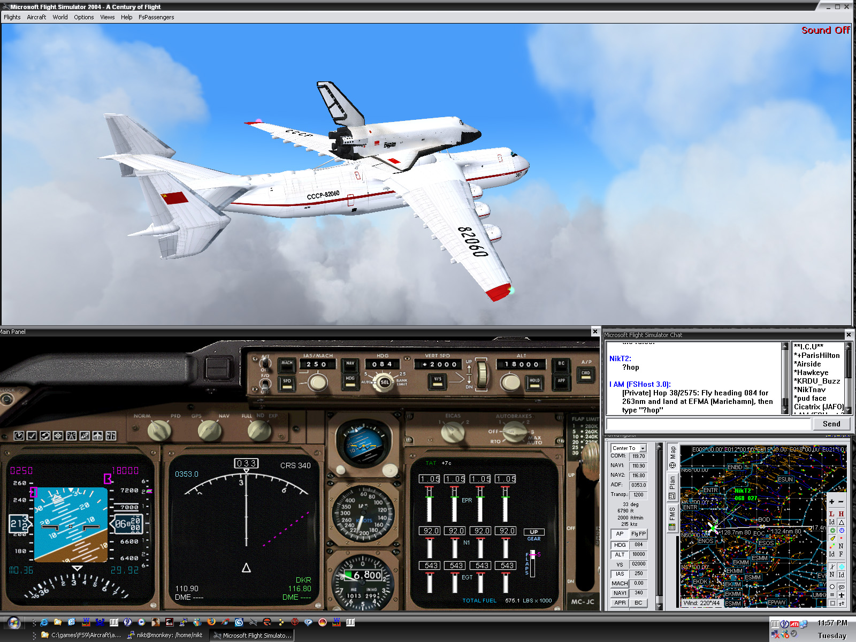
Task: Toggle the F/D flight director switch
Action: click(x=265, y=384)
